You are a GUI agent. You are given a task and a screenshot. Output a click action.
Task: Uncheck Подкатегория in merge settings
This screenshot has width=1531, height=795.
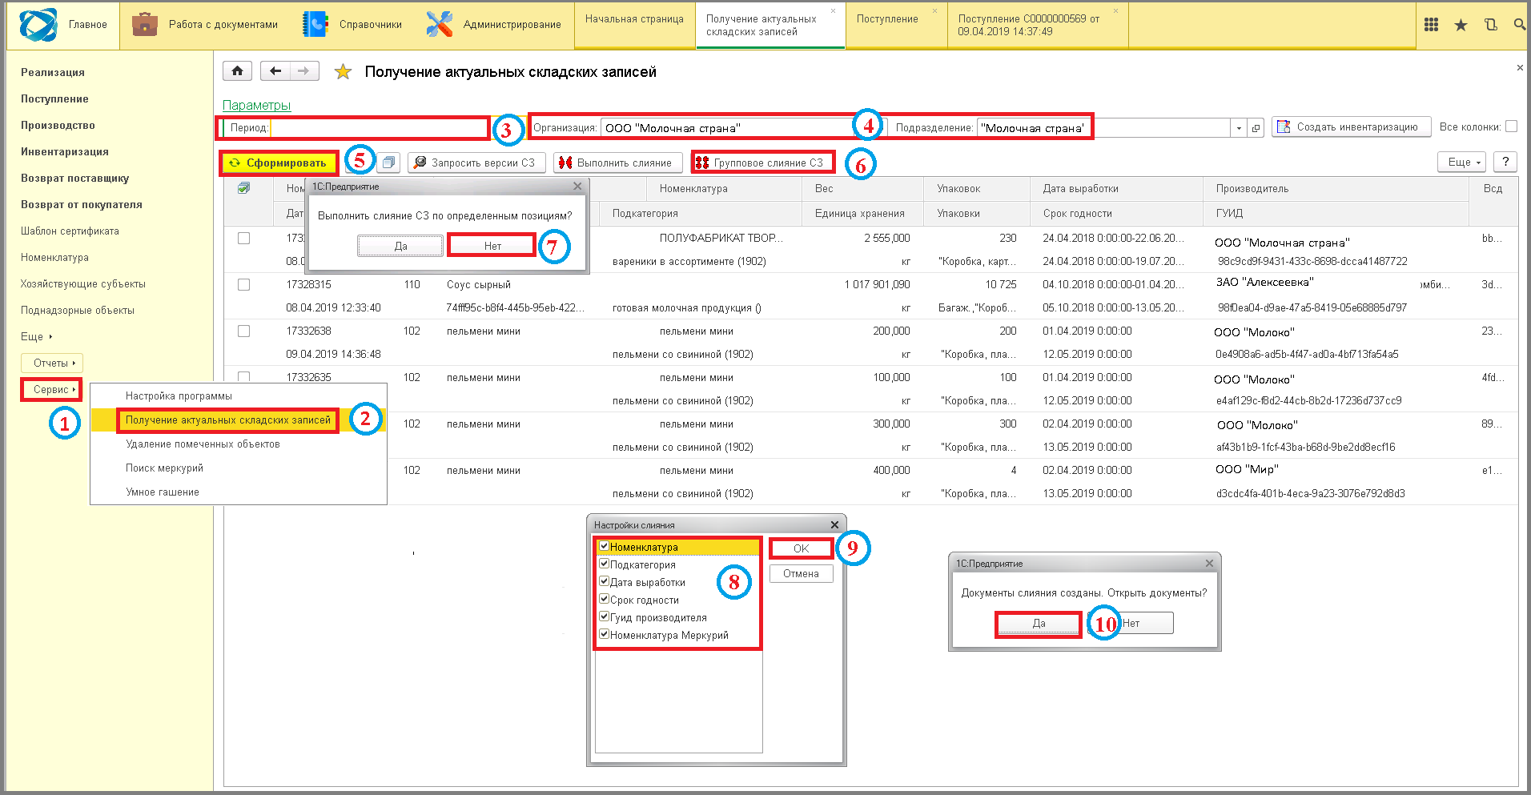coord(605,564)
